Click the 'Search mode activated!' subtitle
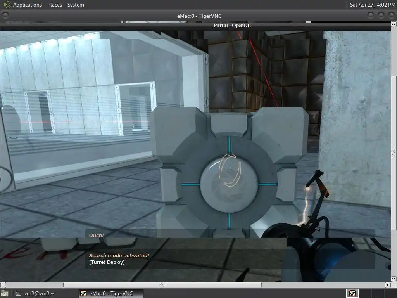397x298 pixels. [119, 255]
